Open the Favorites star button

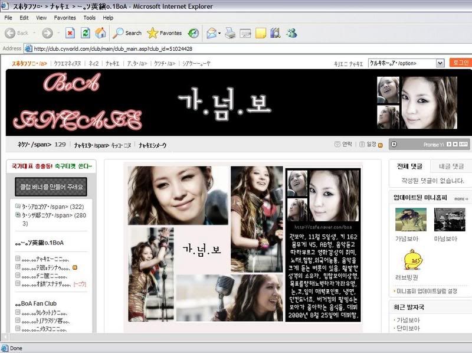coord(165,33)
